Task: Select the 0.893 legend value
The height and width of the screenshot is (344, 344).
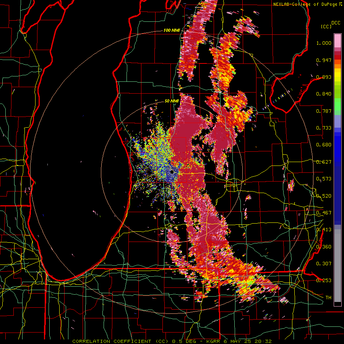Action: pyautogui.click(x=324, y=77)
